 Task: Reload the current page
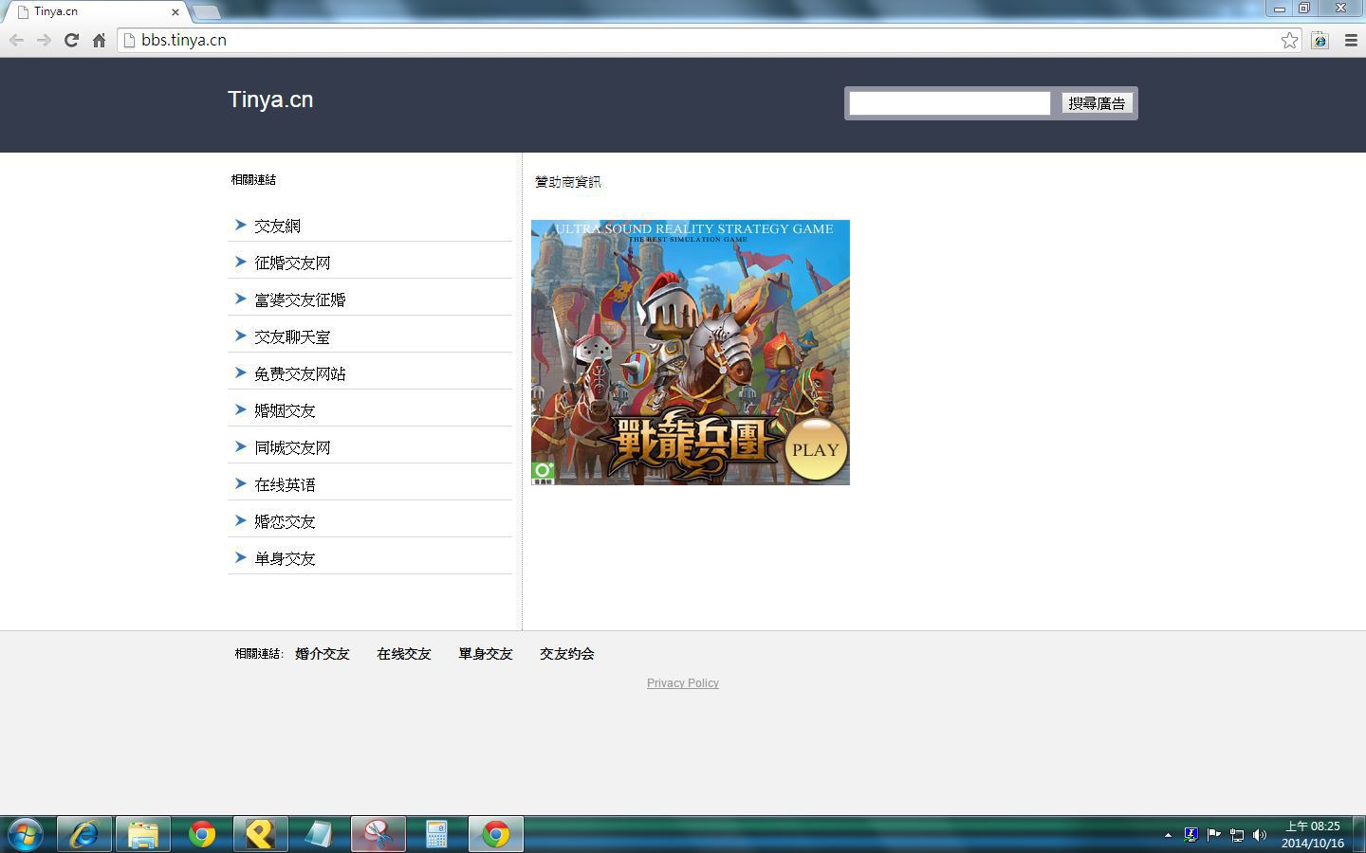(71, 40)
